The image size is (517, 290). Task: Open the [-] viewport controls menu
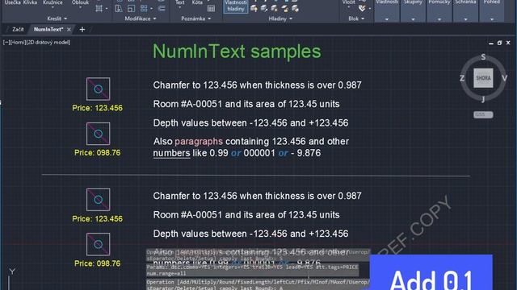tap(6, 43)
